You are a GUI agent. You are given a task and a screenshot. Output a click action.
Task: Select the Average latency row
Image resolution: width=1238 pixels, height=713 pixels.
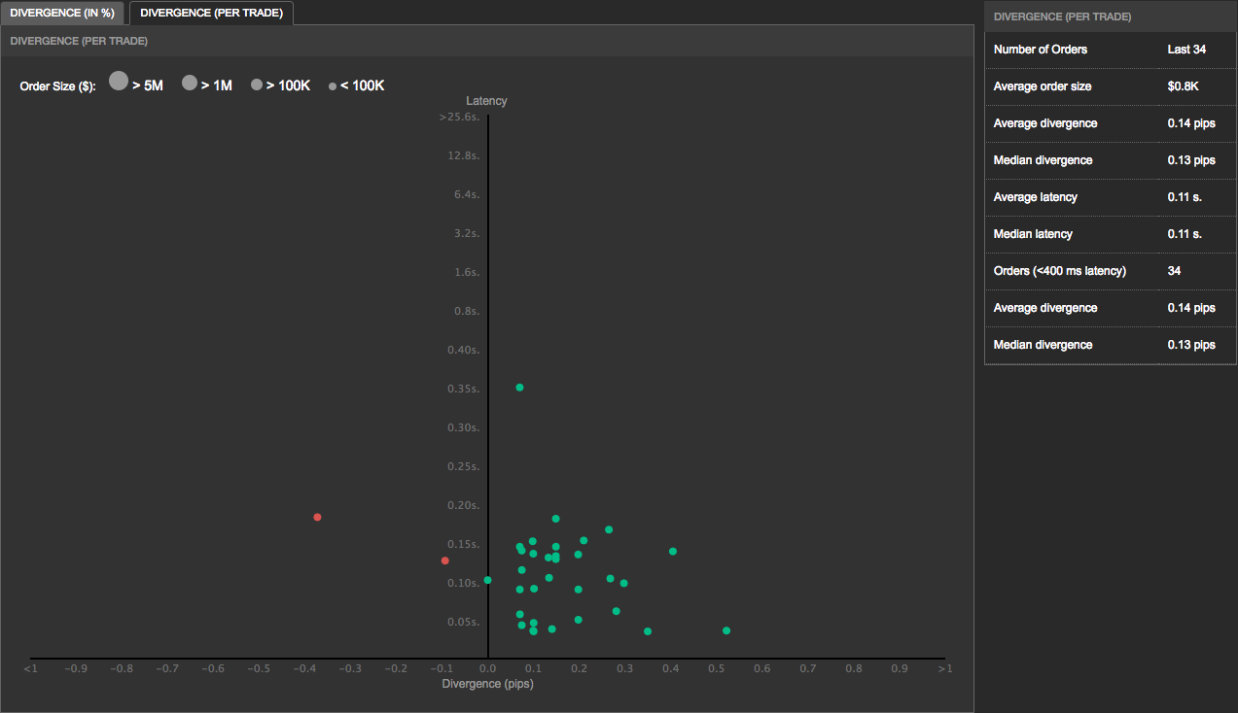[1112, 197]
